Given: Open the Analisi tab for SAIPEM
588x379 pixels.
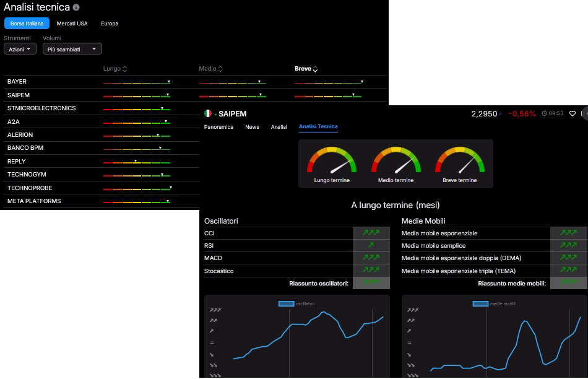Looking at the screenshot, I should pos(279,127).
